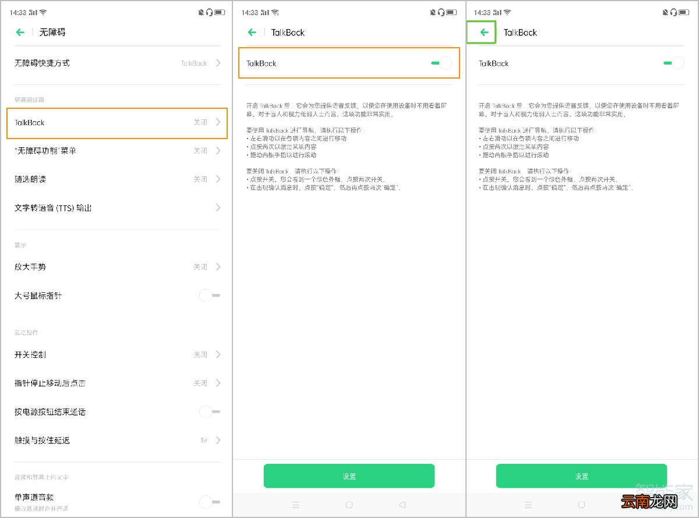The image size is (699, 518).
Task: Tap headphone icon in middle screen status bar
Action: tap(442, 12)
